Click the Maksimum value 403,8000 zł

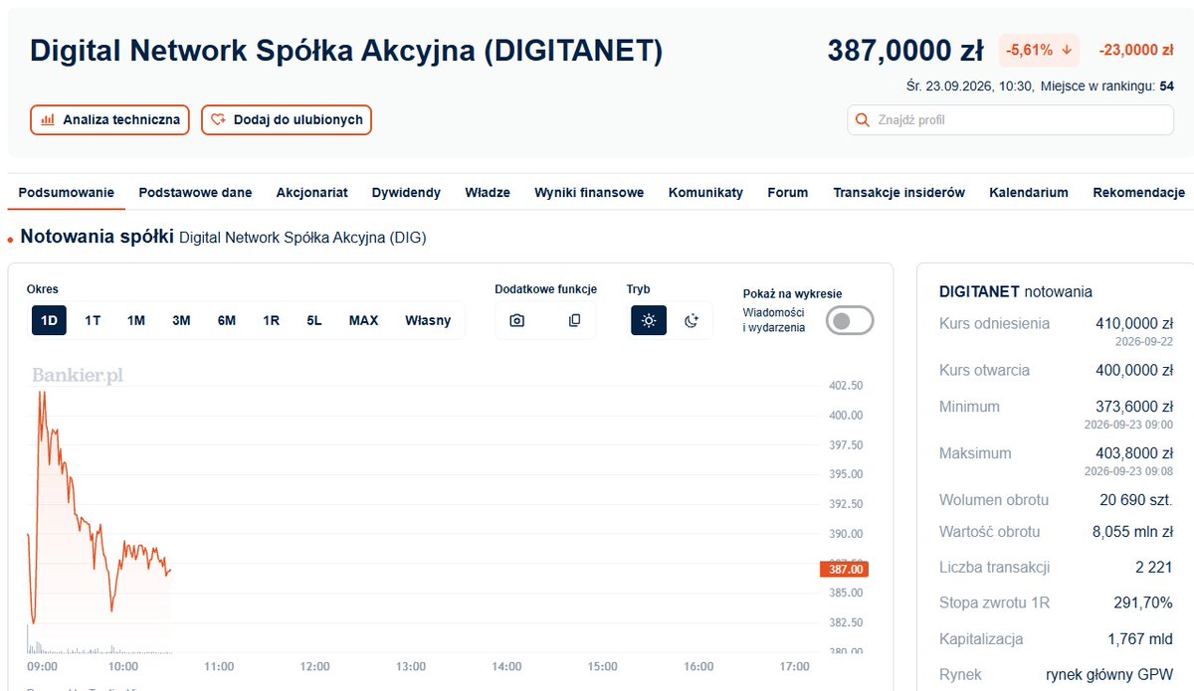[x=1133, y=453]
